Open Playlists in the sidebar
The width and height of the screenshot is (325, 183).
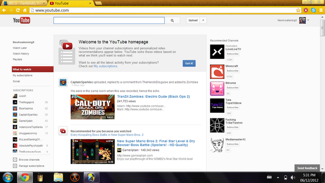pyautogui.click(x=17, y=59)
